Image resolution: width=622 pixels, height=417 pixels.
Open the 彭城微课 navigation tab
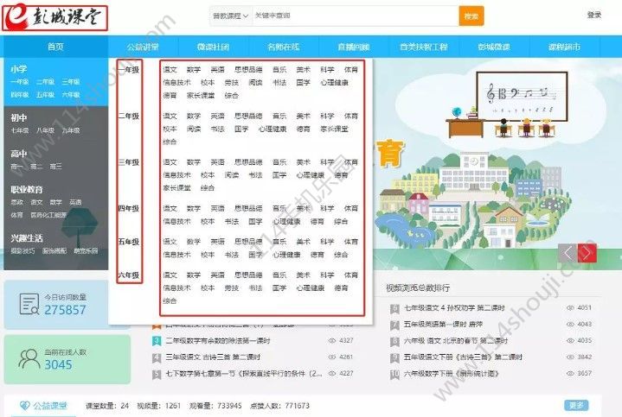[x=494, y=47]
